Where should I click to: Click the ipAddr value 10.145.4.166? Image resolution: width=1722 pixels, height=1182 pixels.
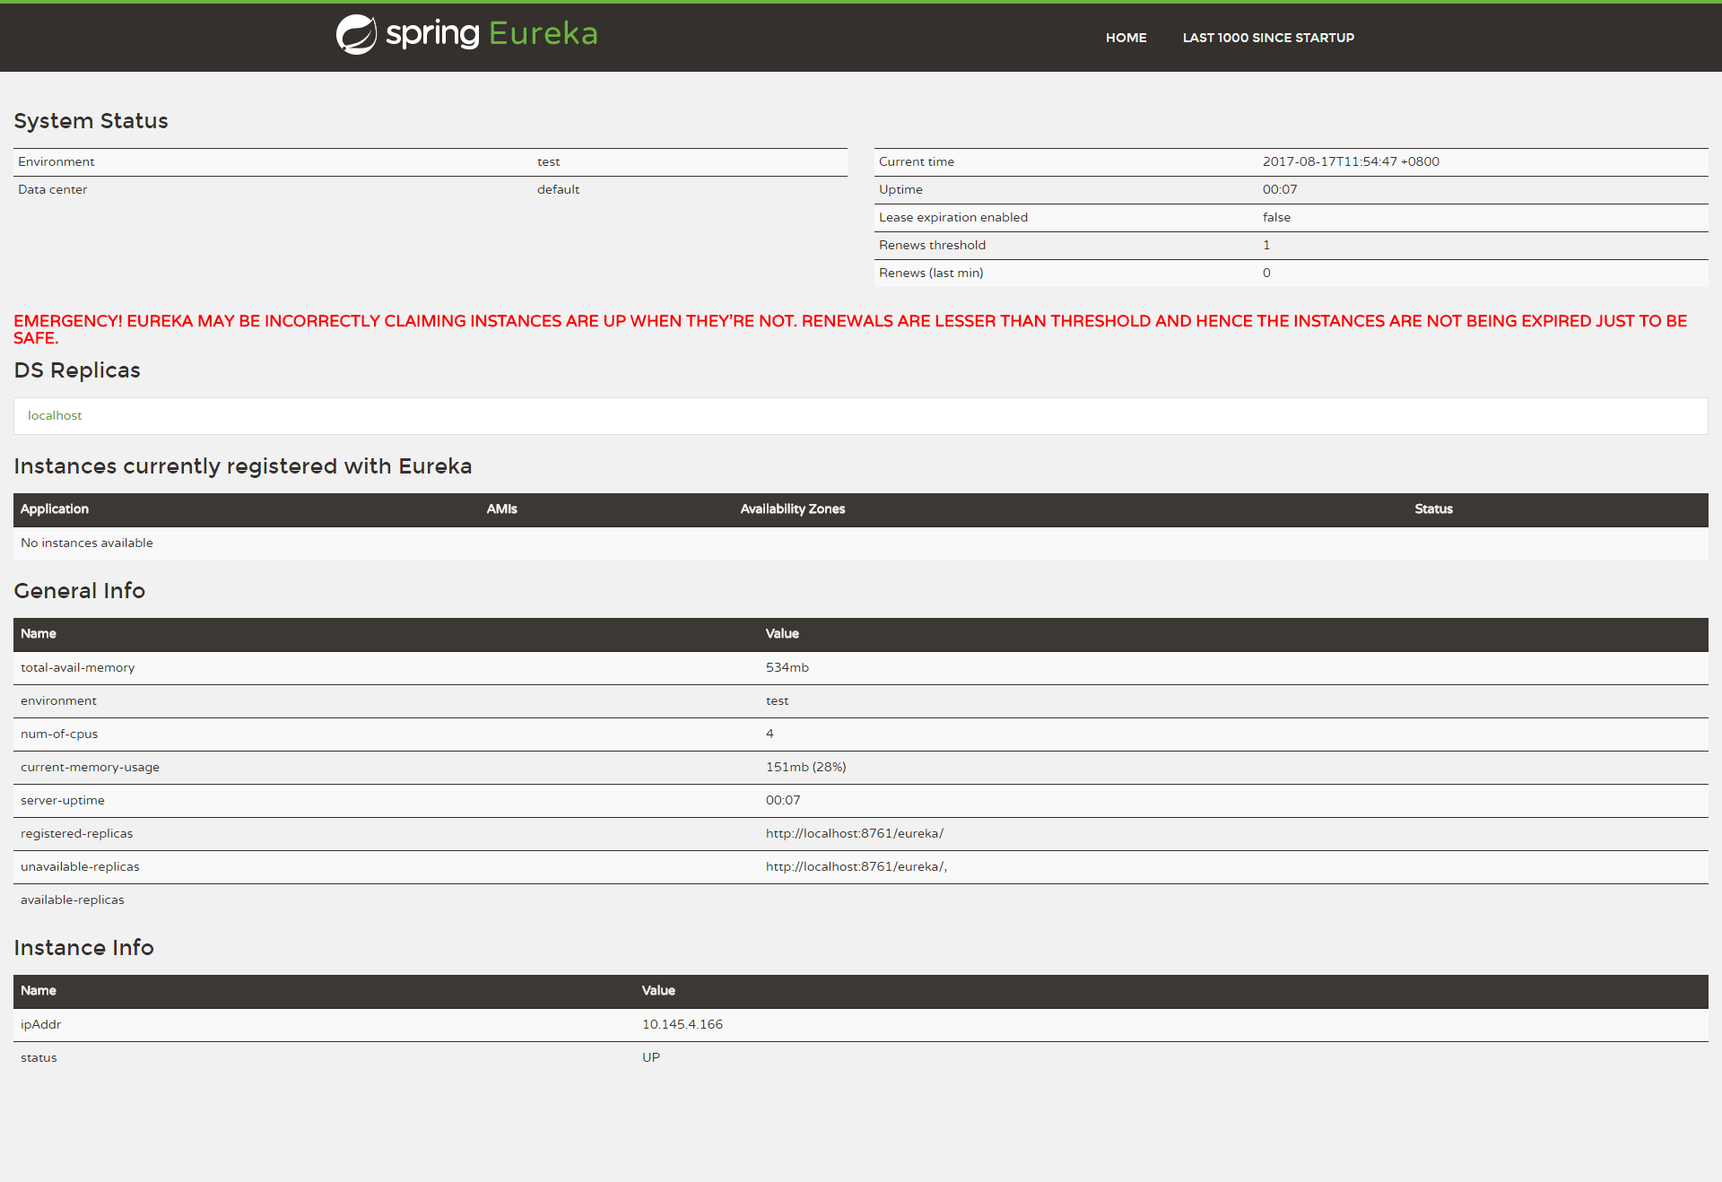tap(682, 1024)
